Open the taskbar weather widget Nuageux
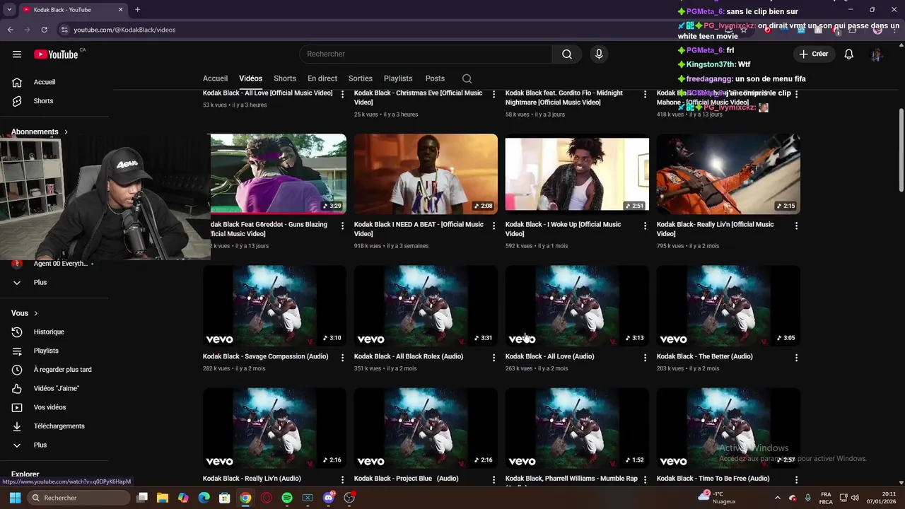Screen dimensions: 905x509 (717, 498)
